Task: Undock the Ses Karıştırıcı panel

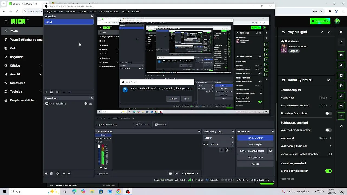Action: [x=199, y=132]
